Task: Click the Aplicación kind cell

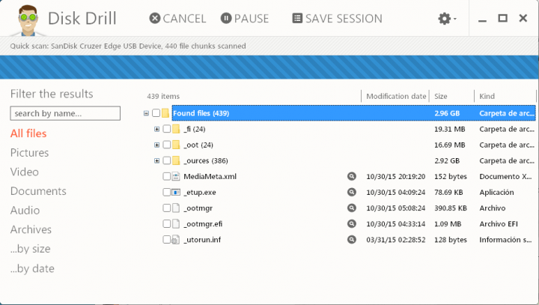Action: [x=497, y=193]
